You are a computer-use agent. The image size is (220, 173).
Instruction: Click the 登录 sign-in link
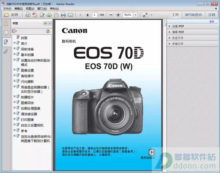tap(212, 21)
